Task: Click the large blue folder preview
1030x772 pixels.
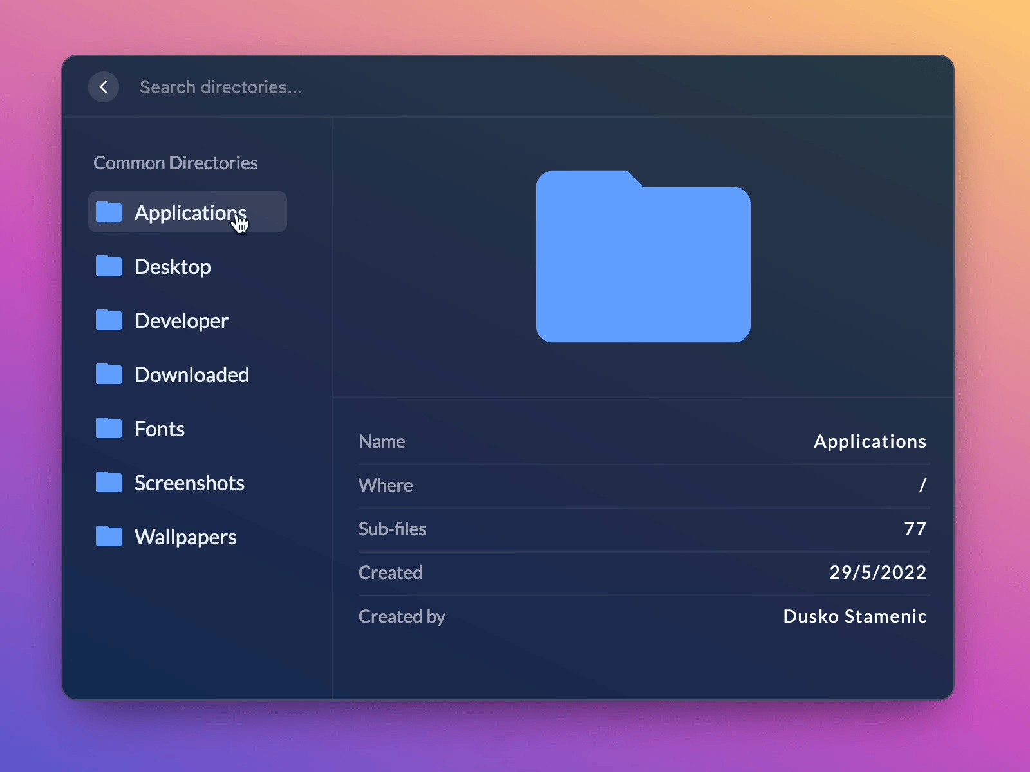Action: (x=643, y=257)
